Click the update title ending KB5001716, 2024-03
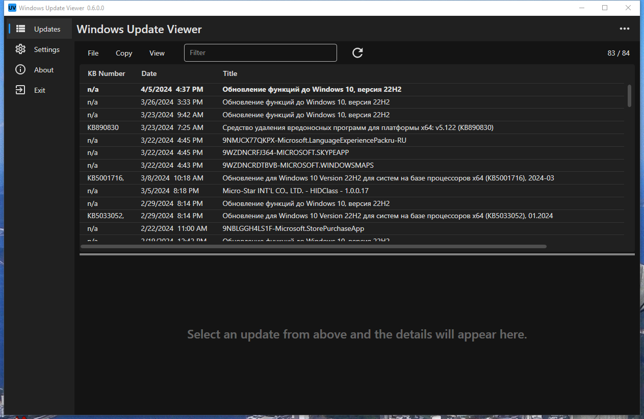This screenshot has height=419, width=644. tap(388, 178)
